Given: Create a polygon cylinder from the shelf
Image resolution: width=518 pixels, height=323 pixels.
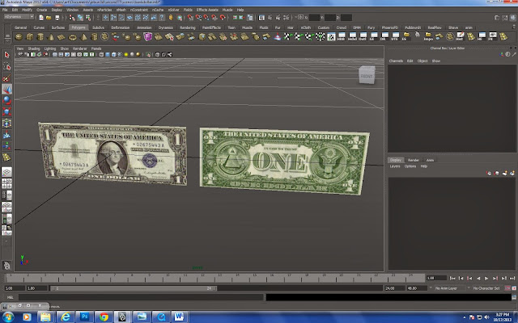Looking at the screenshot, I should pos(40,37).
